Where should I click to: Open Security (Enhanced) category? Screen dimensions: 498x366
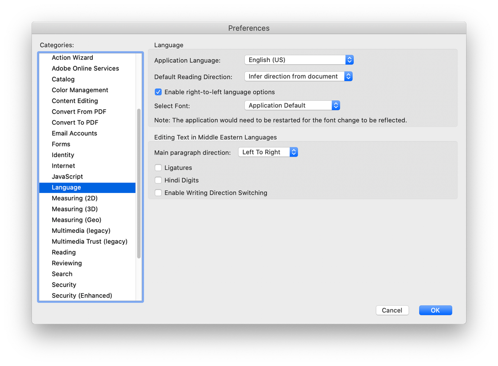click(87, 296)
